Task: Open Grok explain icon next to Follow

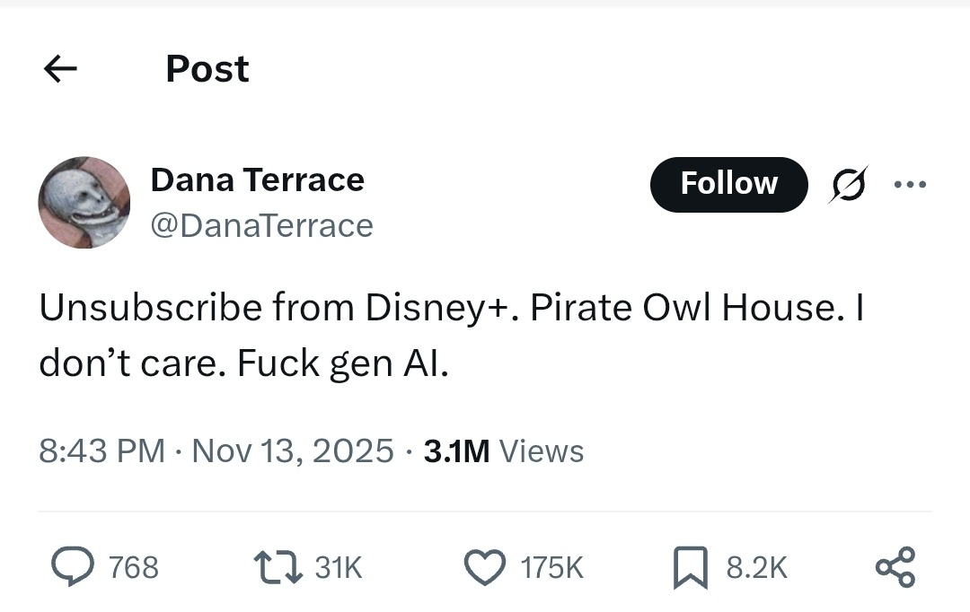Action: pyautogui.click(x=848, y=184)
